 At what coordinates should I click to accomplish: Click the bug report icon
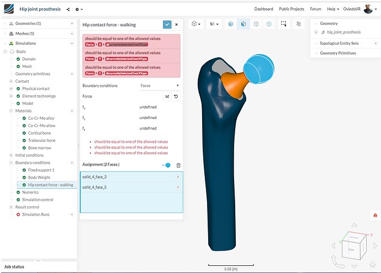tap(375, 215)
